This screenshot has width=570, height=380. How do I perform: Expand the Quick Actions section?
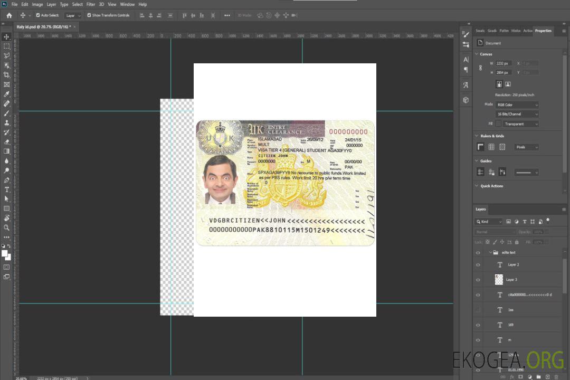tap(477, 185)
